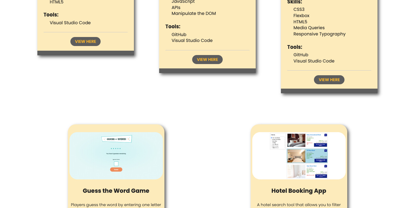The height and width of the screenshot is (208, 413).
Task: Open VIEW HERE button under Flexbox skills card
Action: (x=329, y=80)
